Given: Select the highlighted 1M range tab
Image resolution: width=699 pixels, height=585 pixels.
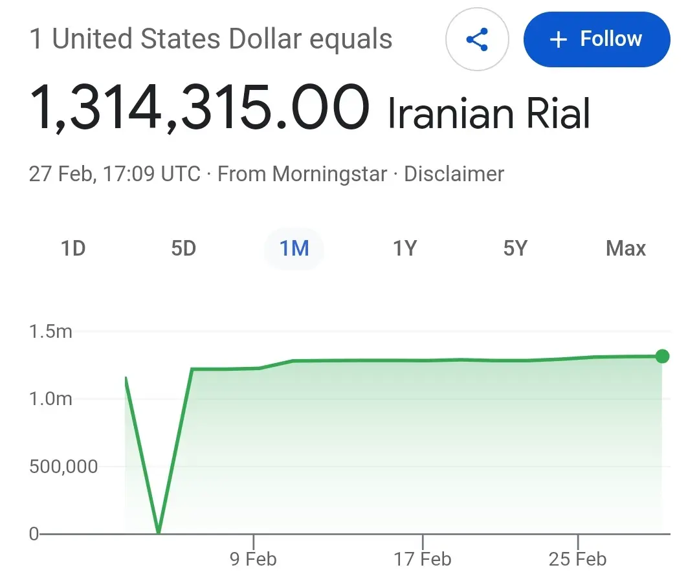Looking at the screenshot, I should pos(294,248).
